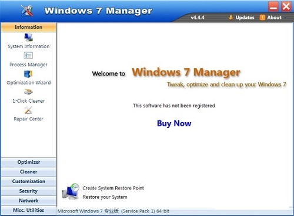
Task: Run the 1-Click Cleaner icon
Action: pyautogui.click(x=28, y=92)
